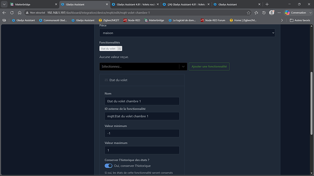Click the address bar URL

coord(98,13)
